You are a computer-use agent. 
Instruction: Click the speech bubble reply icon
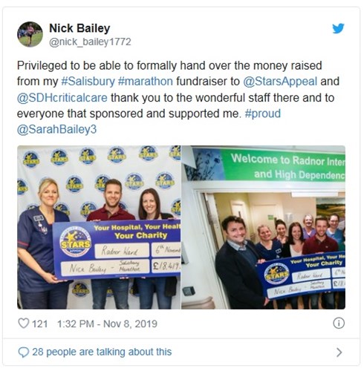point(24,352)
